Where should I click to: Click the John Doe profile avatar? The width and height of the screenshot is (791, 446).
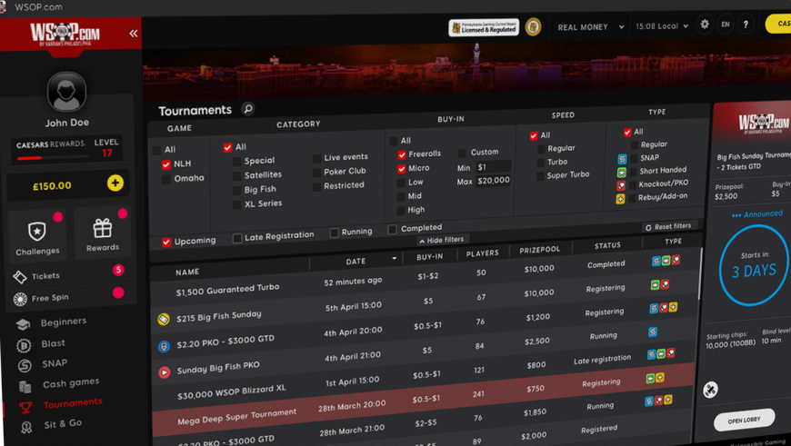66,92
